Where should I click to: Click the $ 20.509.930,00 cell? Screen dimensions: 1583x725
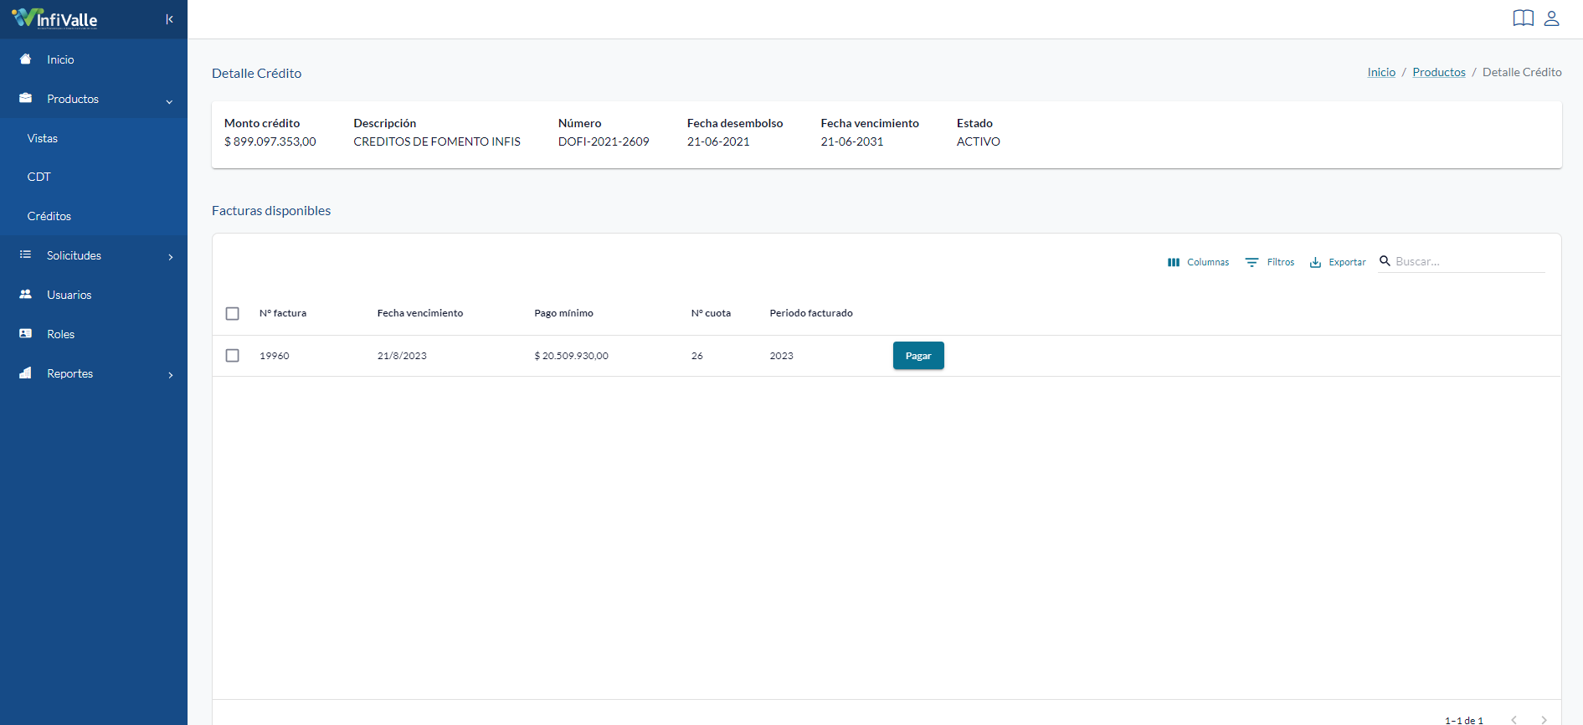[572, 356]
